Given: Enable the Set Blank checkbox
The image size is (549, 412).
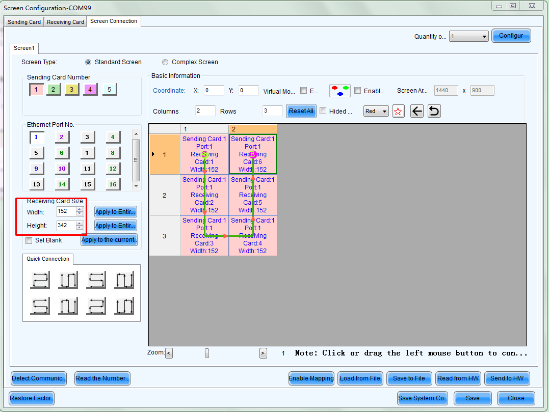Looking at the screenshot, I should pyautogui.click(x=29, y=240).
